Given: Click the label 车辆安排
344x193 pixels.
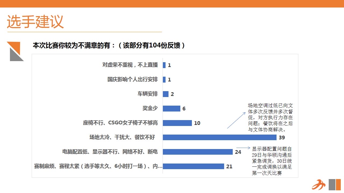Looking at the screenshot, I should pyautogui.click(x=148, y=94).
